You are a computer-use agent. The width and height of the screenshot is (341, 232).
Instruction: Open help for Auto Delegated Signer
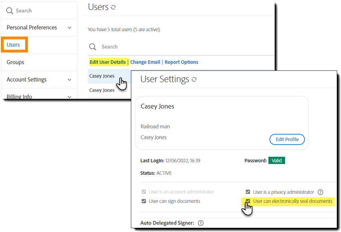(x=201, y=223)
